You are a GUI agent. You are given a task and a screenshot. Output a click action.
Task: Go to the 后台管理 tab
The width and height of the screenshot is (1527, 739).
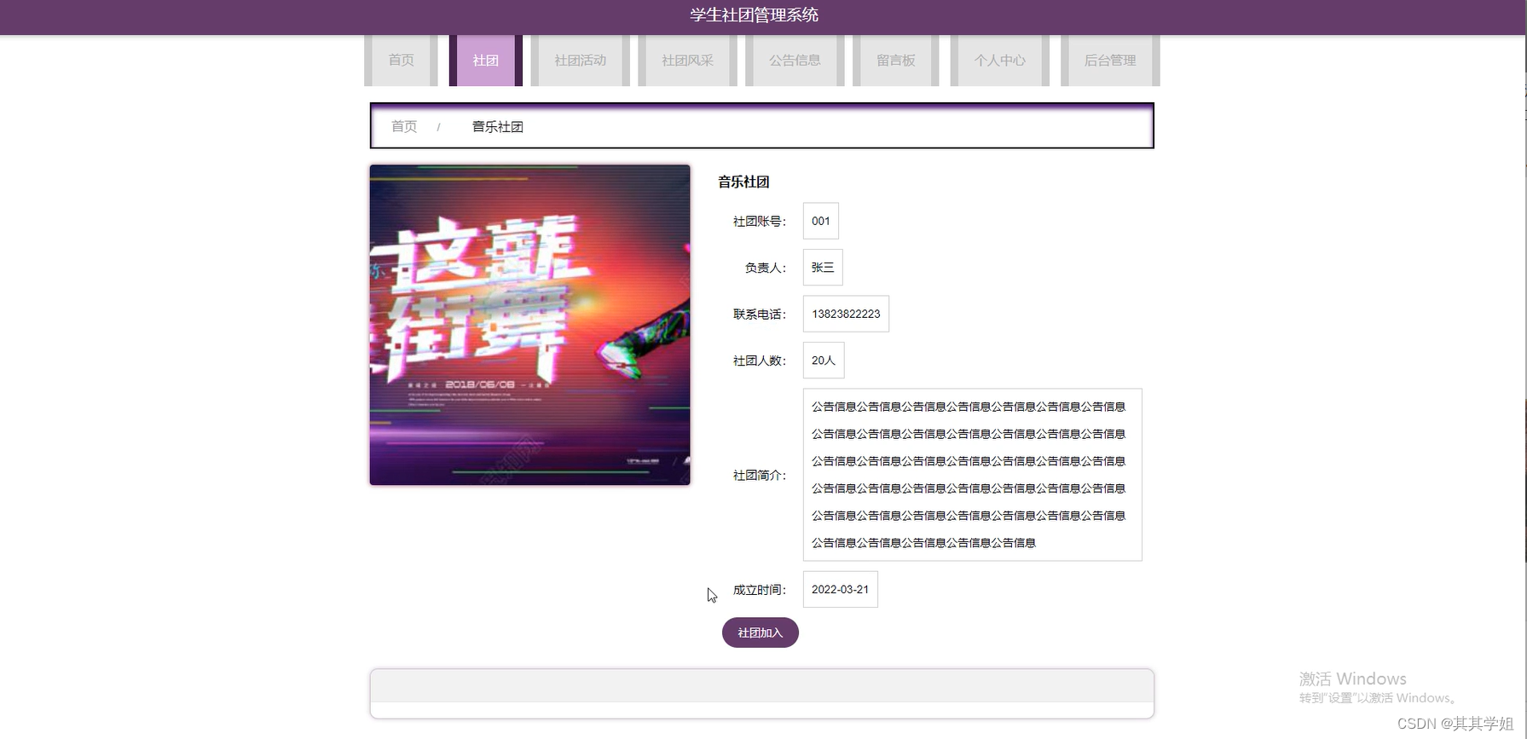click(1110, 61)
